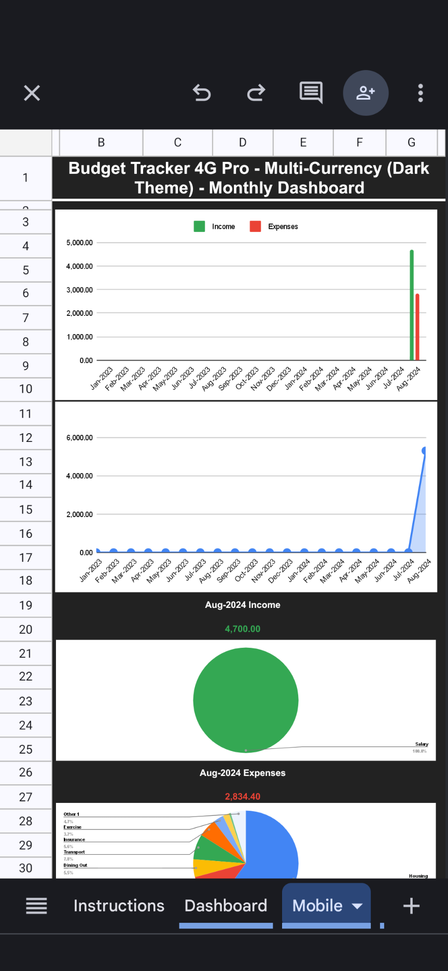Select column B header
448x971 pixels.
[101, 143]
